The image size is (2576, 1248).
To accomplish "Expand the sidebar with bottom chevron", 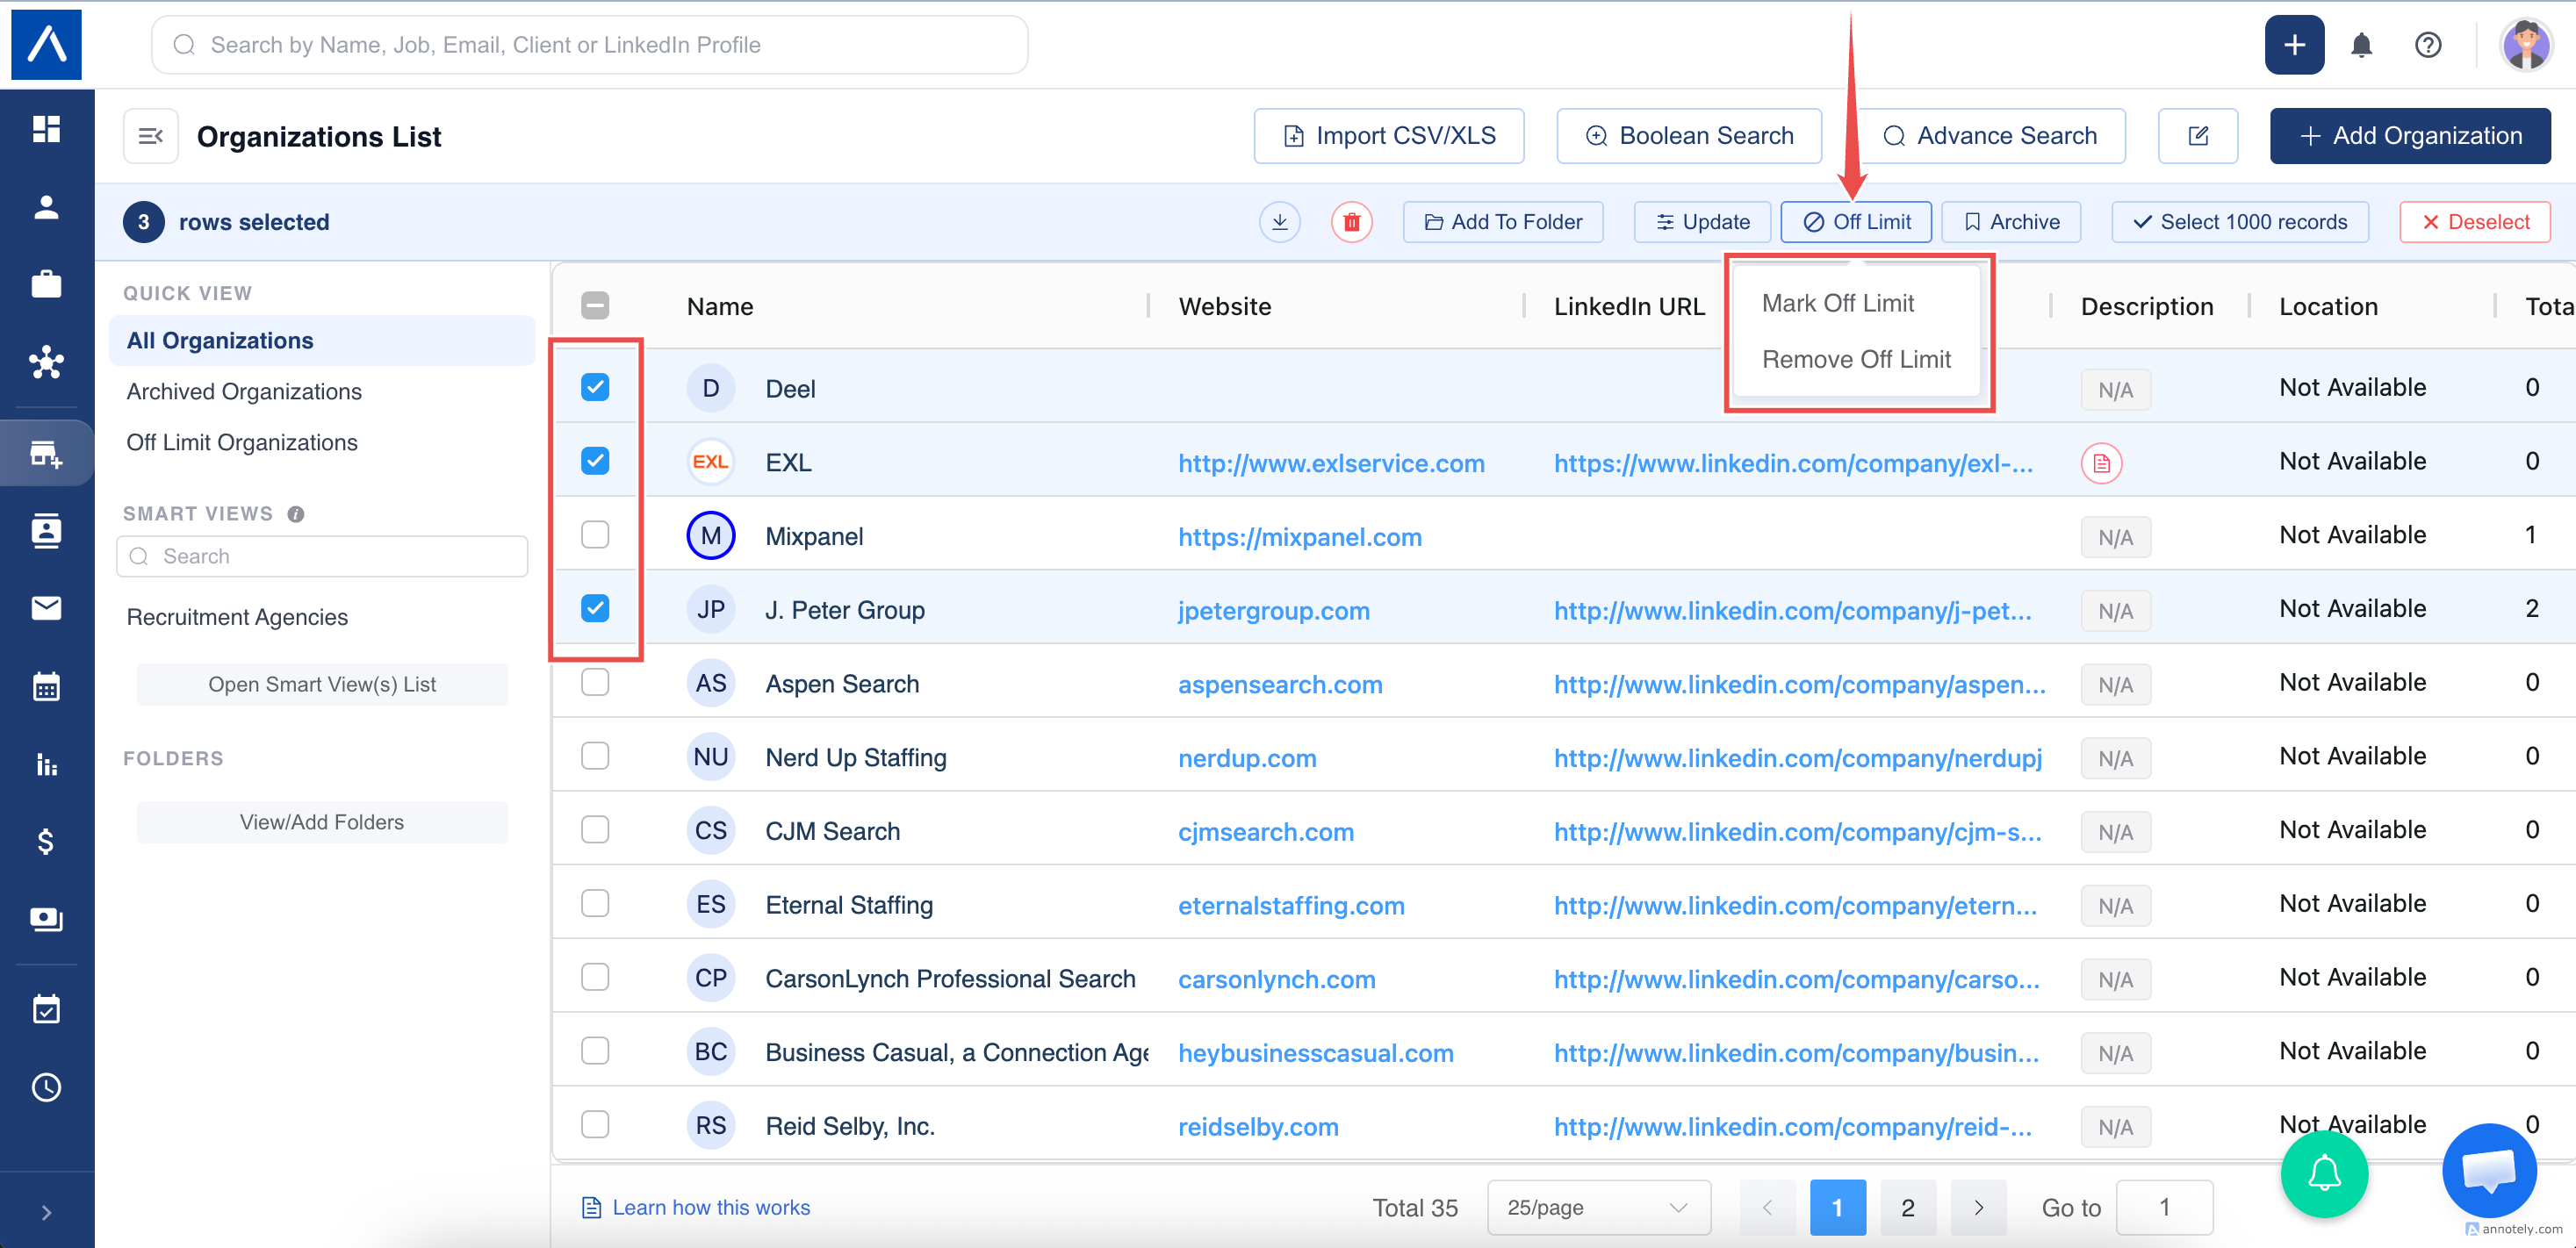I will click(46, 1212).
